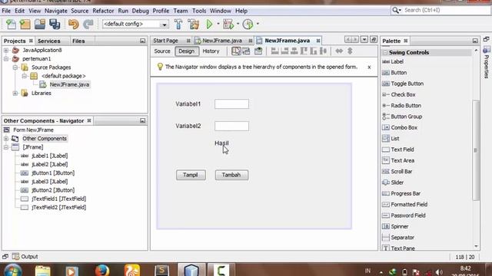Click the center vertically icon
This screenshot has height=276, width=492.
[323, 51]
